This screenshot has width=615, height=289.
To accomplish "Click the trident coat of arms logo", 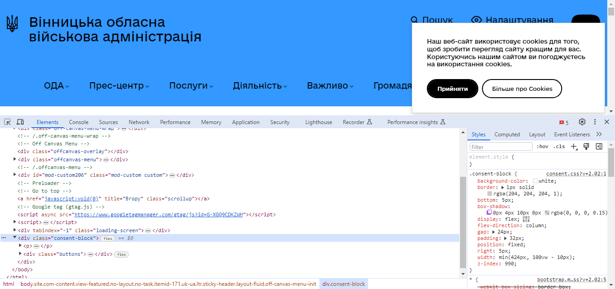I will click(x=12, y=24).
